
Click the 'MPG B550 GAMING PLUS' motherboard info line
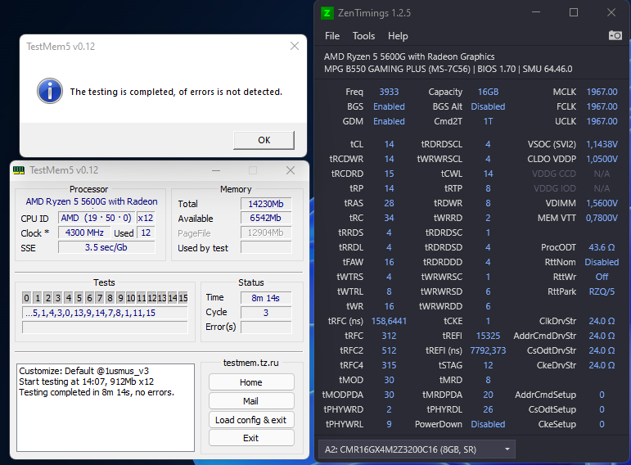448,69
